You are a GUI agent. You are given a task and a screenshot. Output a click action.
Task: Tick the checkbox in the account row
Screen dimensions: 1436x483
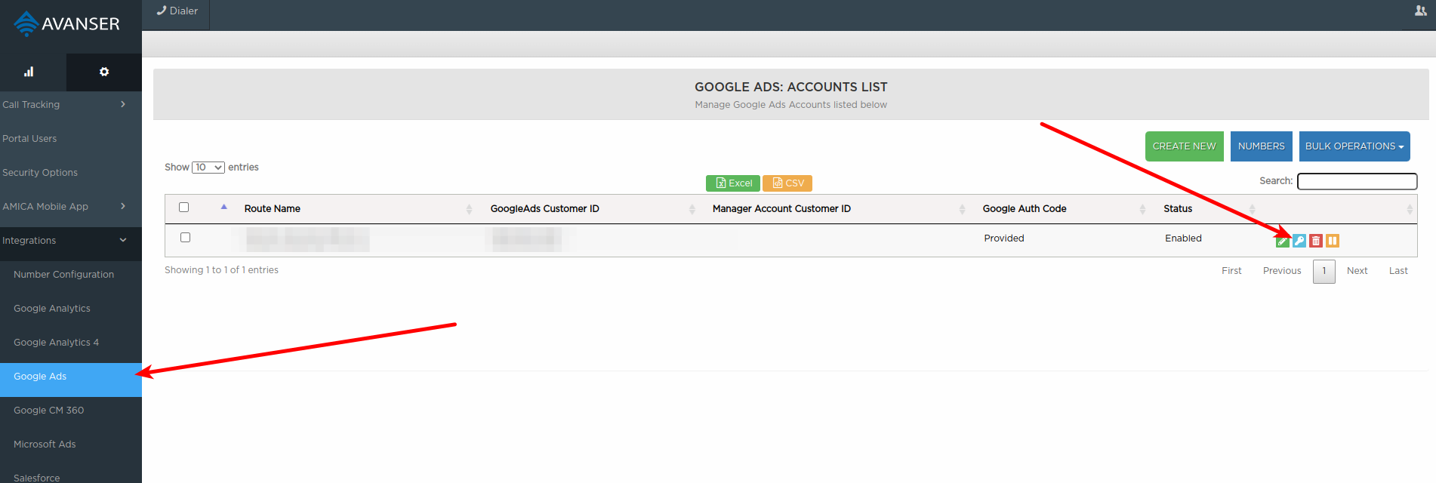tap(185, 237)
